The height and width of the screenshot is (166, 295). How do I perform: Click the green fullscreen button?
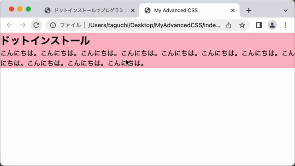28,9
